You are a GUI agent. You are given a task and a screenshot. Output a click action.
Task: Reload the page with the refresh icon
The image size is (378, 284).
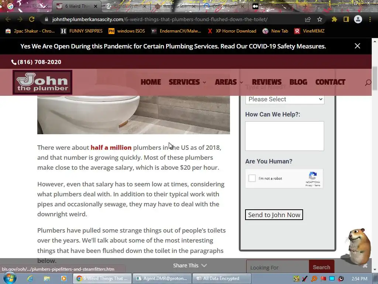(x=32, y=19)
